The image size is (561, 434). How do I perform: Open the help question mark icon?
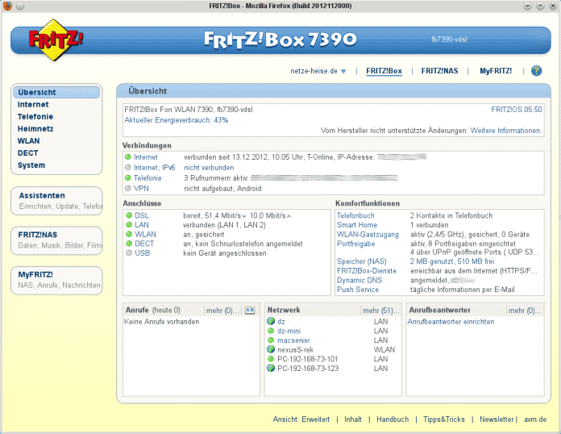point(536,71)
